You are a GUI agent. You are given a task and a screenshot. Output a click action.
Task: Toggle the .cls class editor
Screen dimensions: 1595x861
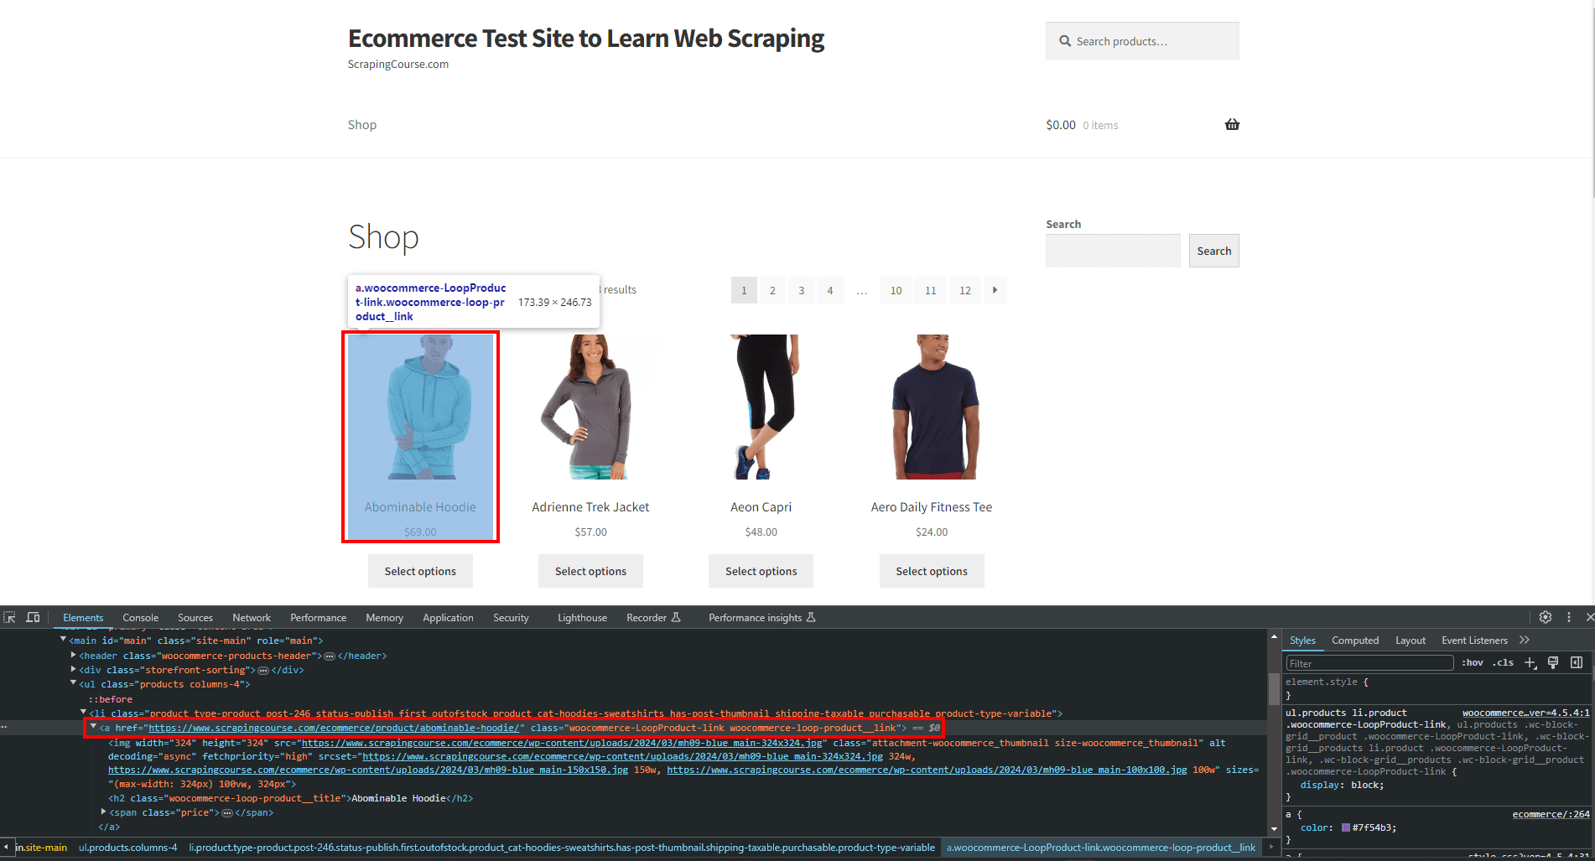click(x=1503, y=662)
